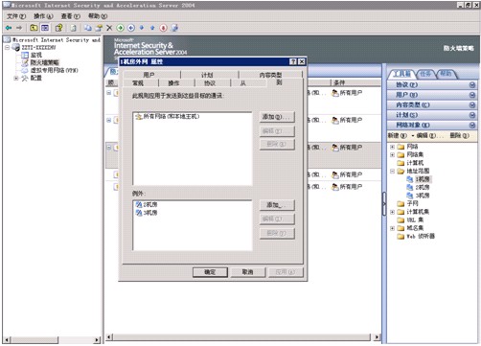Image resolution: width=481 pixels, height=346 pixels.
Task: Select the Microsoft Internet Security root tree node
Action: point(56,40)
